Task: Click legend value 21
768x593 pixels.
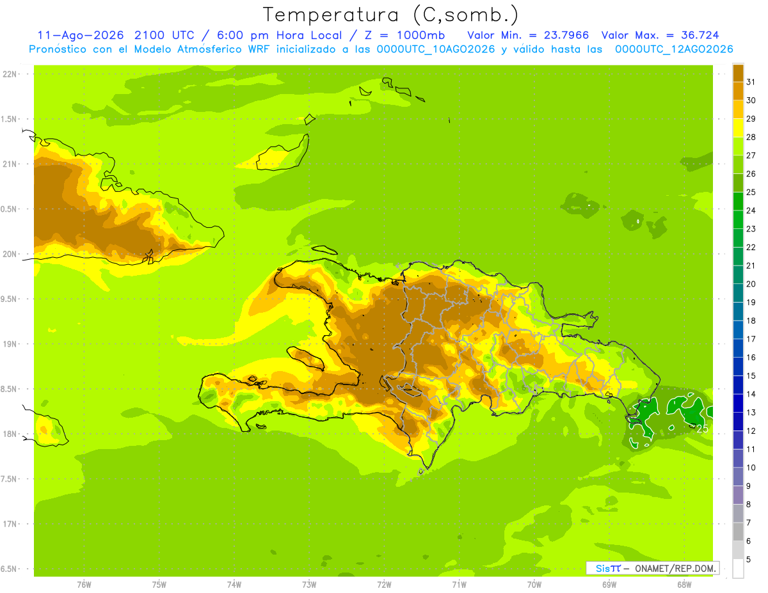Action: (751, 265)
